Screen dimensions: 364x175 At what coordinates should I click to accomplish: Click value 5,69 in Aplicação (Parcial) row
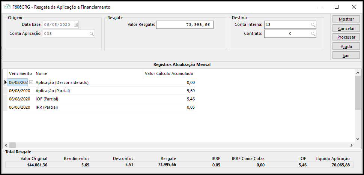pyautogui.click(x=191, y=91)
